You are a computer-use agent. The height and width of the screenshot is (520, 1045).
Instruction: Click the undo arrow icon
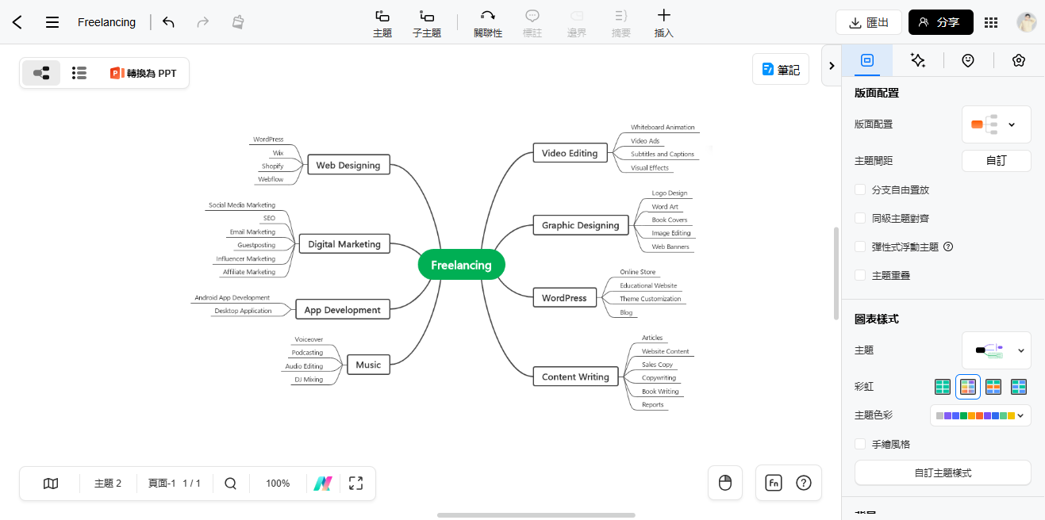168,22
